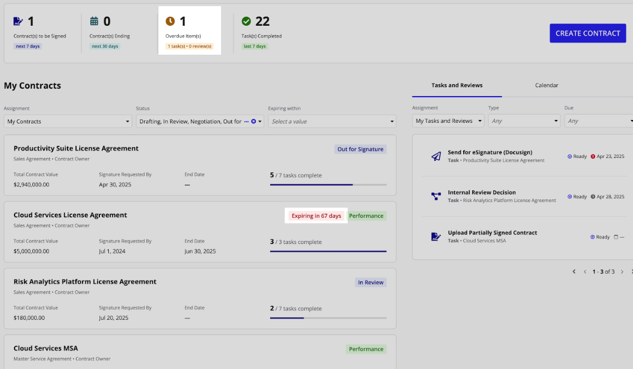The width and height of the screenshot is (633, 369).
Task: Click the Tasks Completed green checkmark icon
Action: 246,21
